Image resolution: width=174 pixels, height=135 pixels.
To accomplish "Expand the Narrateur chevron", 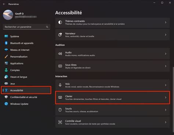I will point(166,35).
